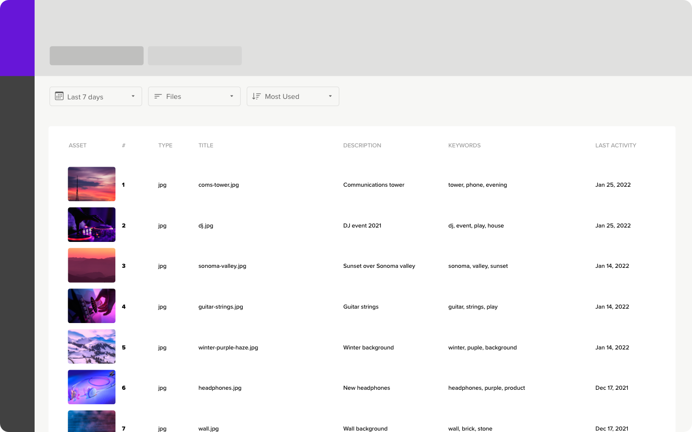Open the Files dropdown arrow
This screenshot has width=692, height=432.
pyautogui.click(x=232, y=96)
